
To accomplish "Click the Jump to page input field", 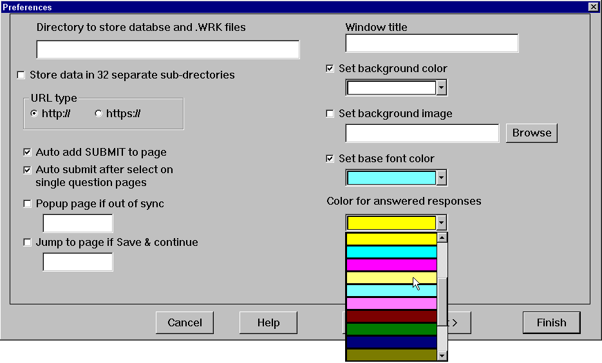I will click(78, 262).
